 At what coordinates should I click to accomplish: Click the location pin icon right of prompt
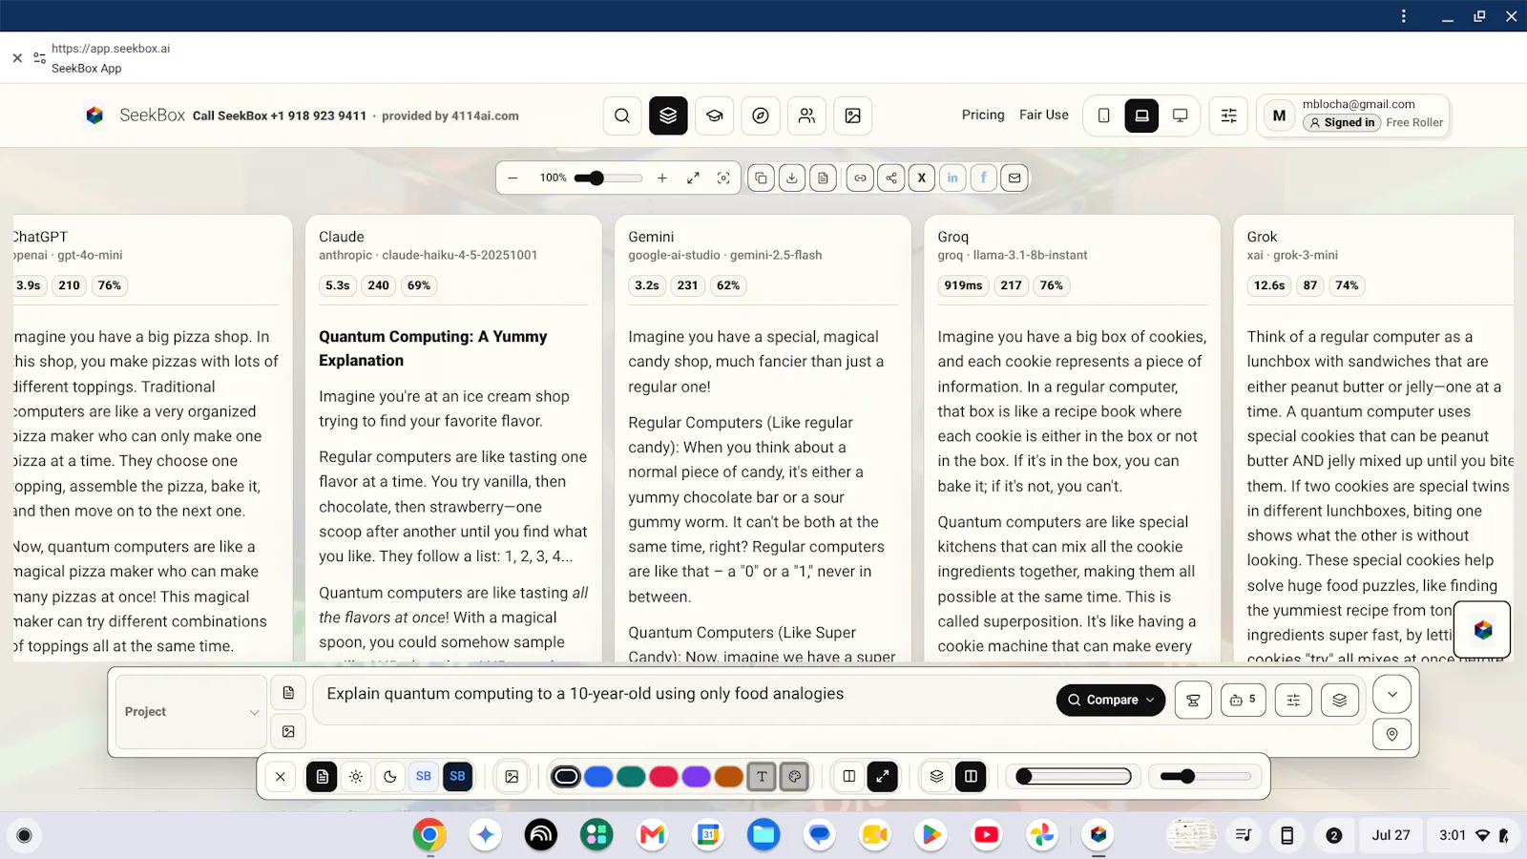pyautogui.click(x=1392, y=734)
